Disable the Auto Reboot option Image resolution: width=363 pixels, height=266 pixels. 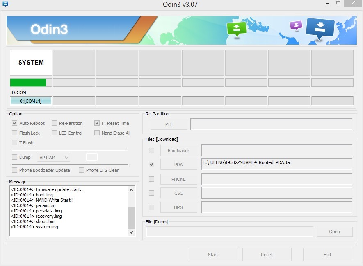coord(15,123)
